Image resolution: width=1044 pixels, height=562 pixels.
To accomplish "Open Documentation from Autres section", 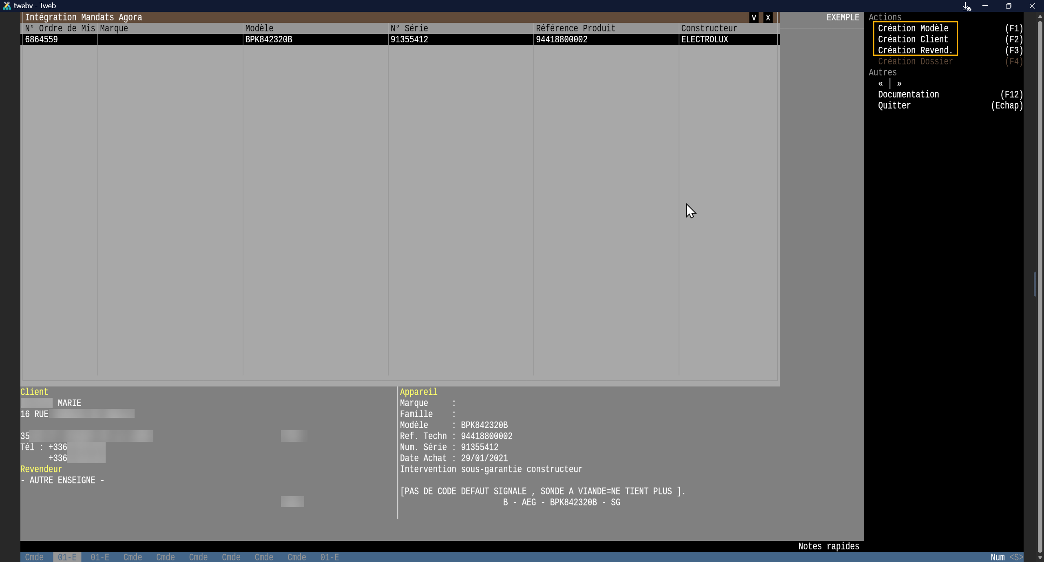I will click(908, 94).
